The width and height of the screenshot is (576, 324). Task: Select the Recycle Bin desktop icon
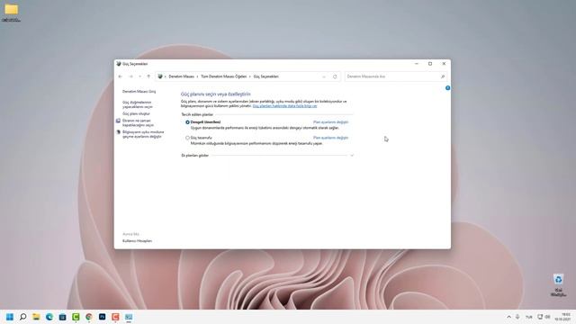coord(558,284)
